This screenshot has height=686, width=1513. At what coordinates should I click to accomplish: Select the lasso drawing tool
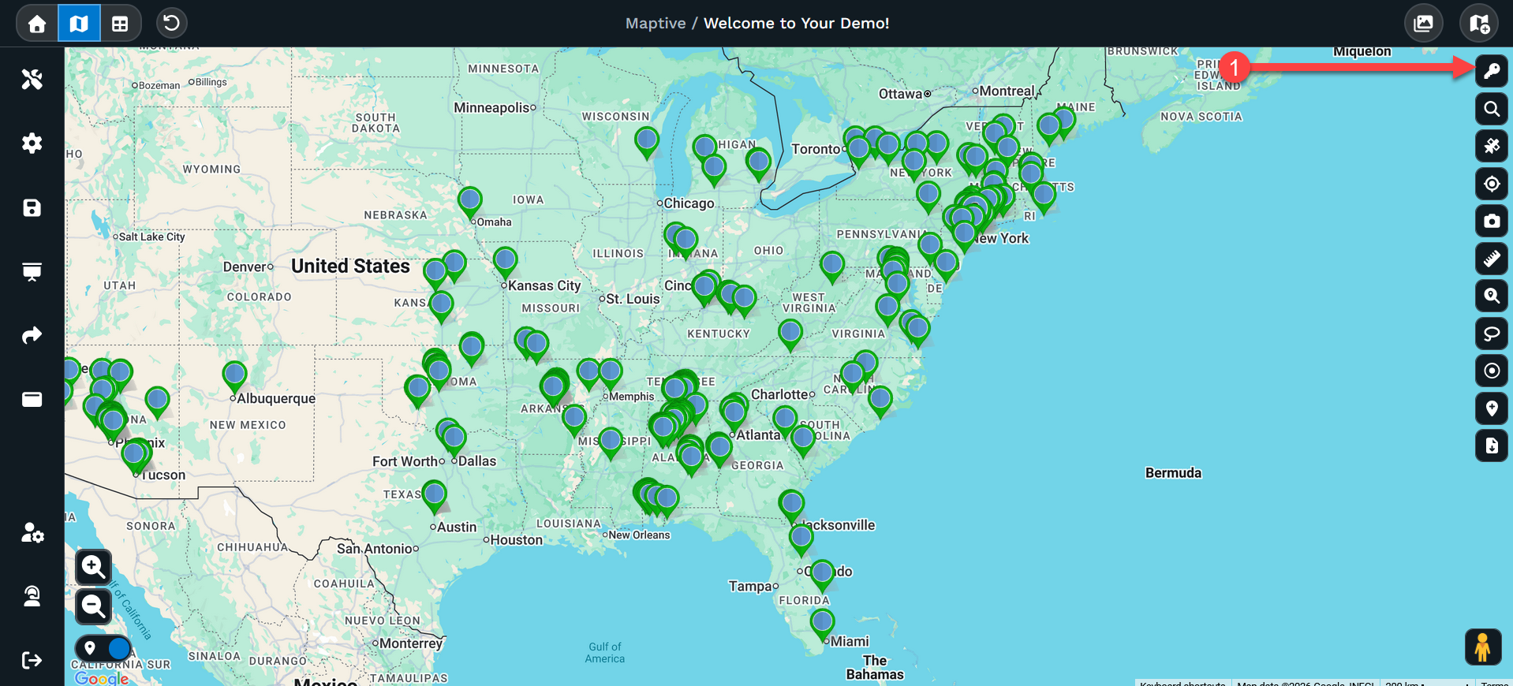pos(1491,334)
